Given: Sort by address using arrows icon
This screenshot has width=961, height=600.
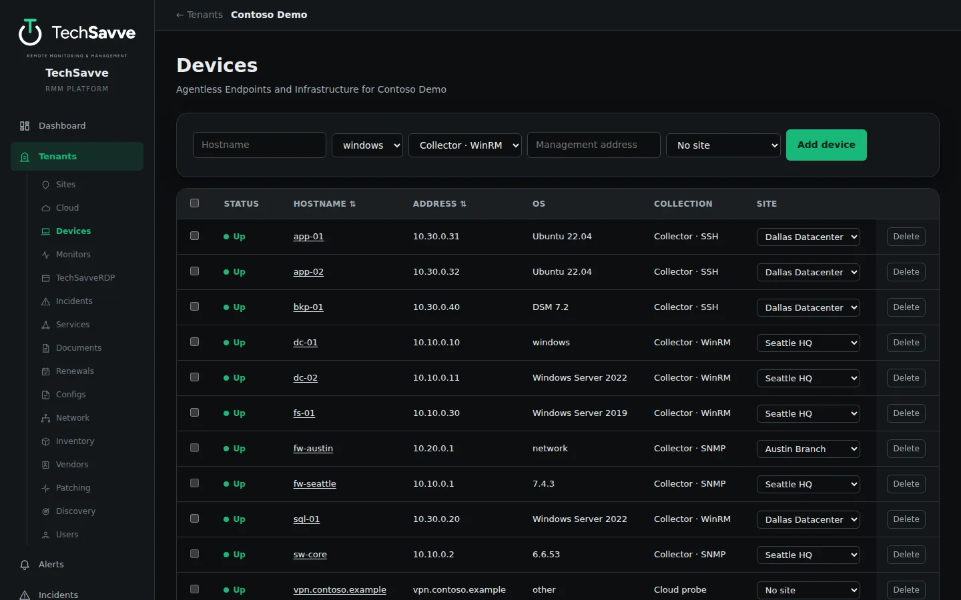Looking at the screenshot, I should tap(463, 204).
